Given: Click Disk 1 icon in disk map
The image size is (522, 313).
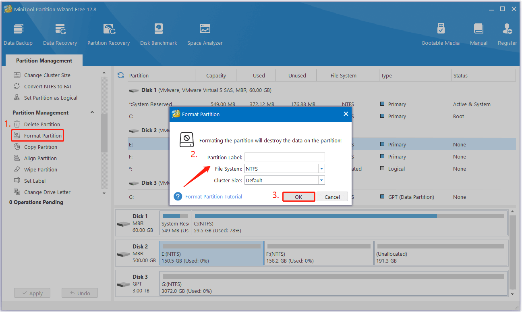Looking at the screenshot, I should pyautogui.click(x=123, y=224).
